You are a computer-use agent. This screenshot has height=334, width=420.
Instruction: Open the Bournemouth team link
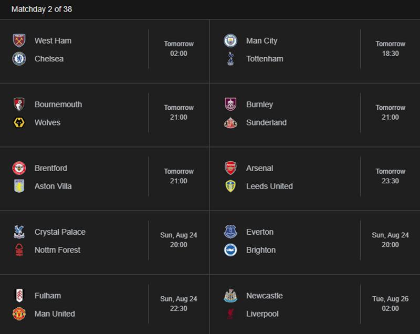point(58,104)
